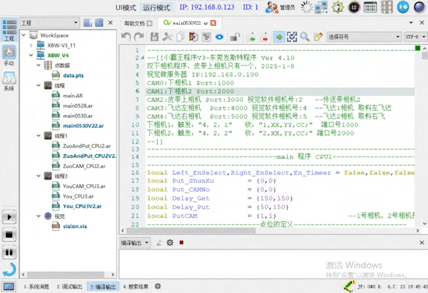Expand the XBW-V3_11 project node
This screenshot has width=428, height=293.
coord(31,46)
